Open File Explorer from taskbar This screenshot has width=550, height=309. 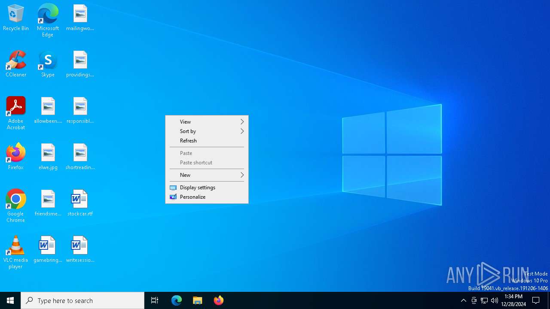click(x=198, y=300)
